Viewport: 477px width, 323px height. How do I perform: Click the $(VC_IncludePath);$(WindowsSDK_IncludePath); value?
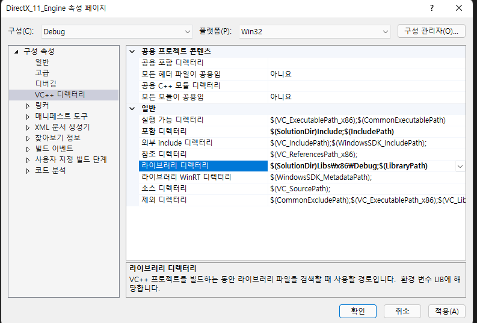[x=348, y=143]
